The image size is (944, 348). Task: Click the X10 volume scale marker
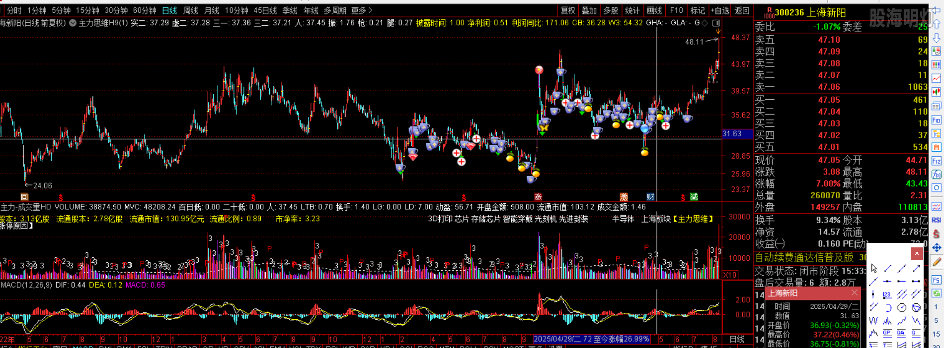(x=730, y=275)
